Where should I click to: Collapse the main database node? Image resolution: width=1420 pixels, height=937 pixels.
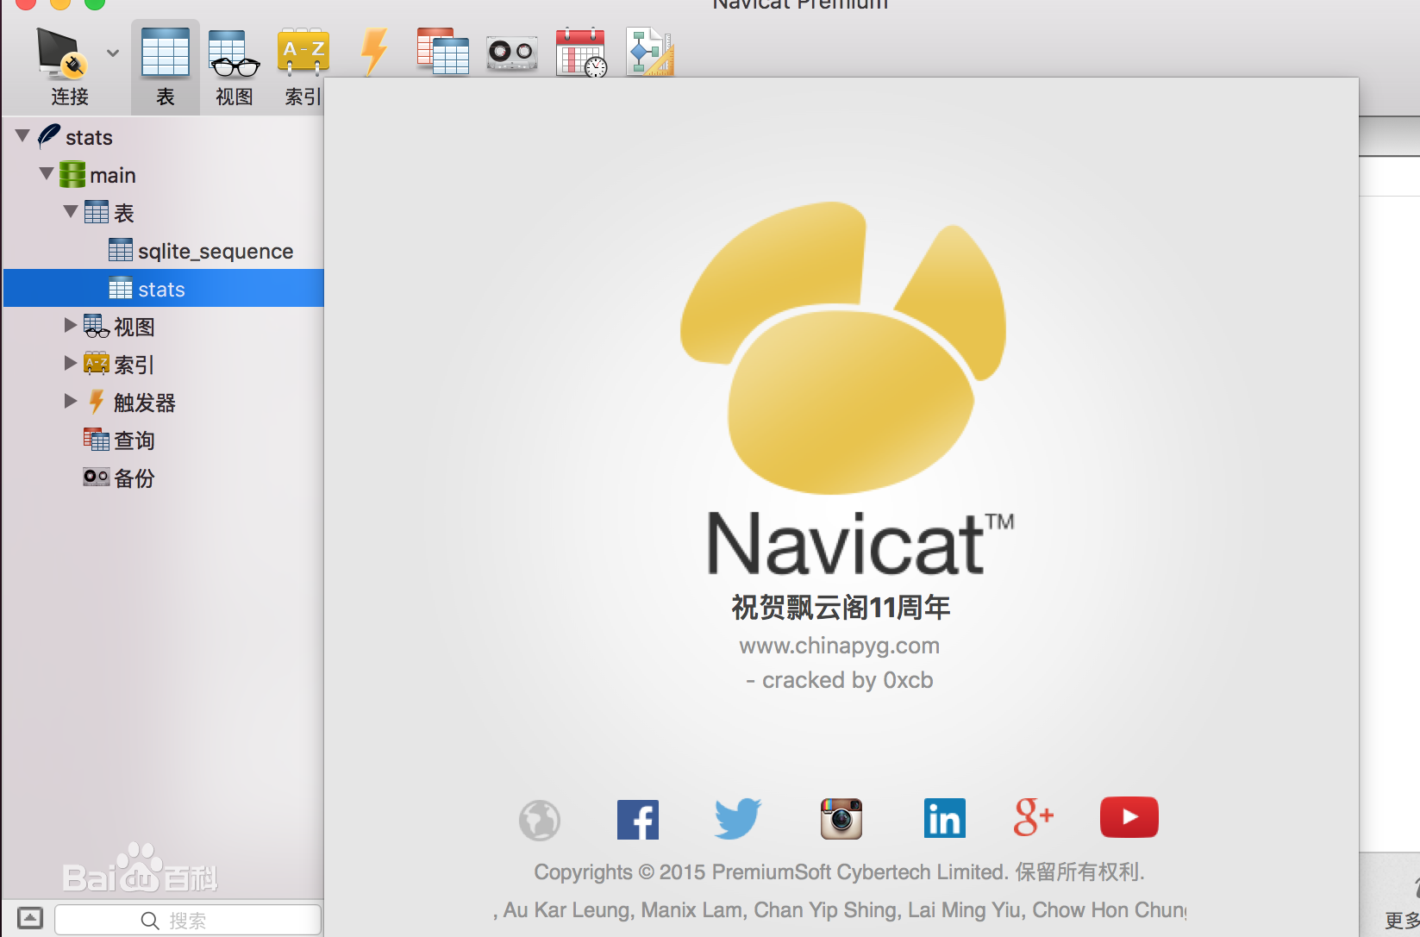point(47,174)
